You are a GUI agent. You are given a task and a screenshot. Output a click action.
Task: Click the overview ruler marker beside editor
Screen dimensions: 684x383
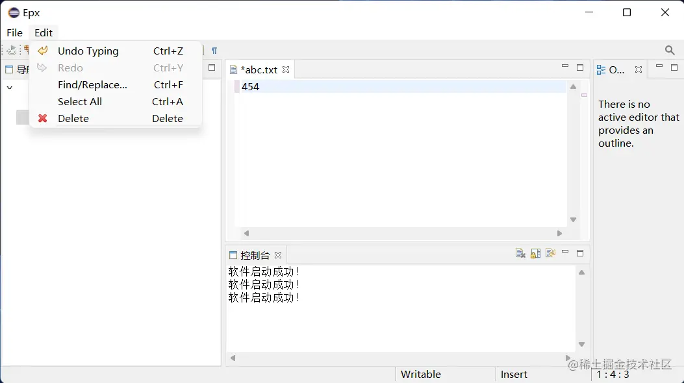coord(584,95)
